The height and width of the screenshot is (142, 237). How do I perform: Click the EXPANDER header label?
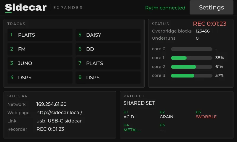coord(68,8)
